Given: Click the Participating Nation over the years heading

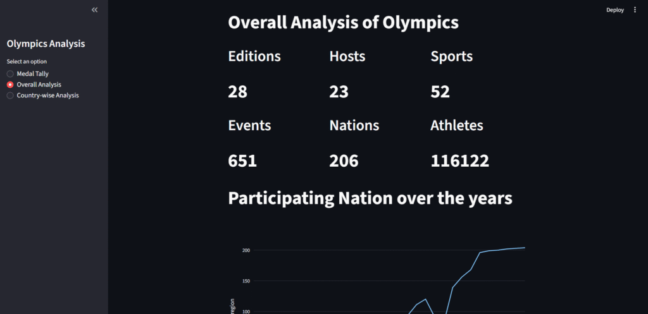Looking at the screenshot, I should 370,198.
